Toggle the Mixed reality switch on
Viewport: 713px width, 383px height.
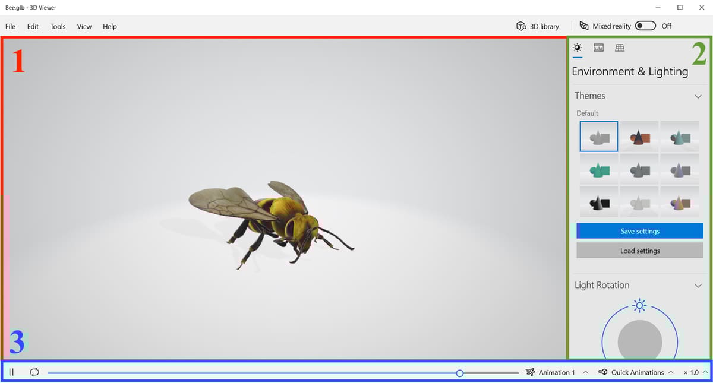pos(645,26)
